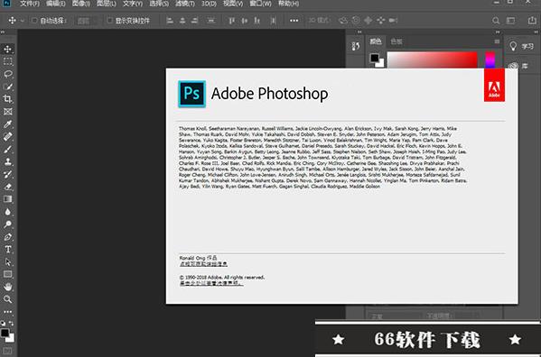Select the Crop tool

point(7,99)
